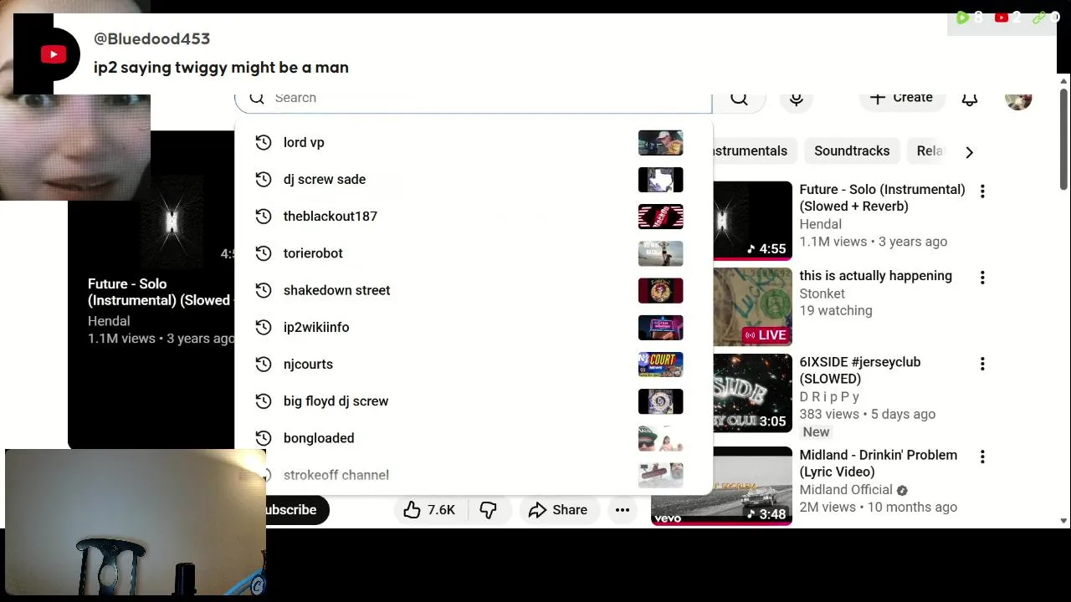Click history icon beside big floyd dj screw
The width and height of the screenshot is (1071, 602).
tap(264, 401)
